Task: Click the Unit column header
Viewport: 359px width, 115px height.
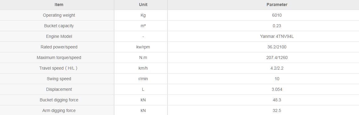Action: click(143, 5)
